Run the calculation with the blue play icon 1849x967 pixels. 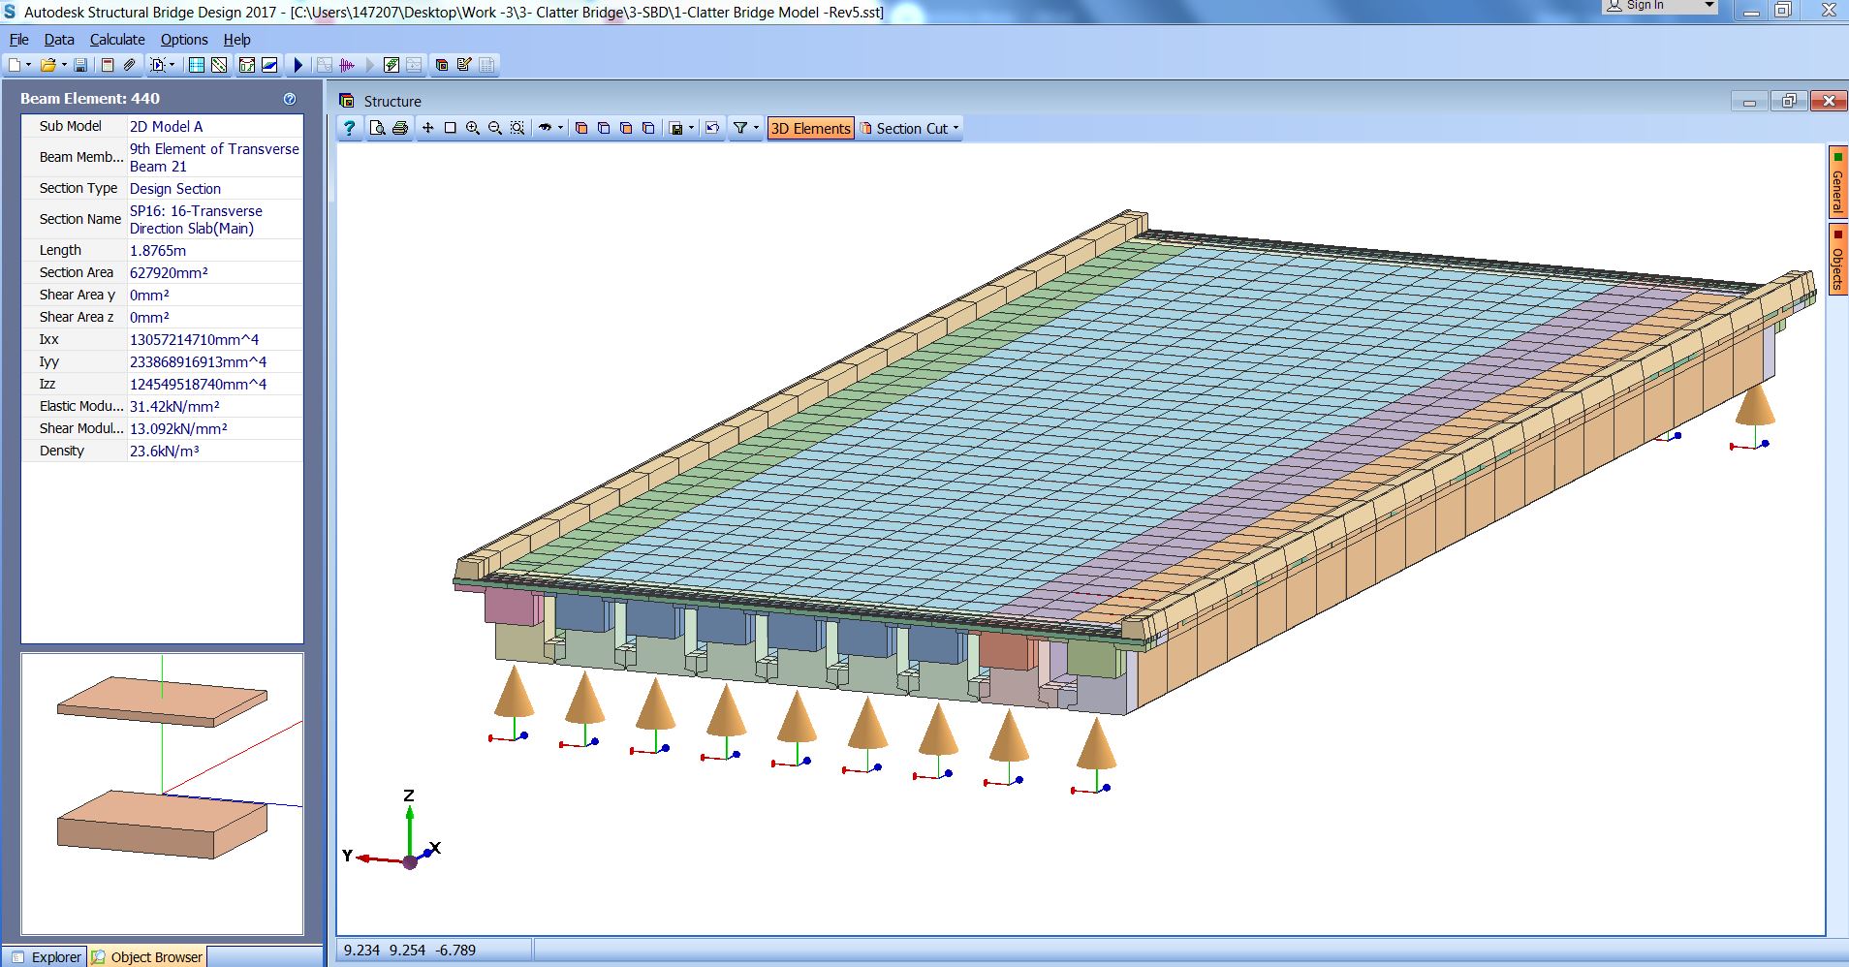pyautogui.click(x=298, y=65)
